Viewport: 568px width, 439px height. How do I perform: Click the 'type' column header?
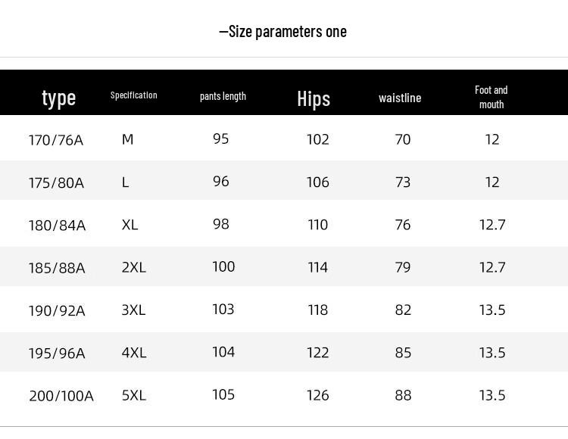point(58,98)
